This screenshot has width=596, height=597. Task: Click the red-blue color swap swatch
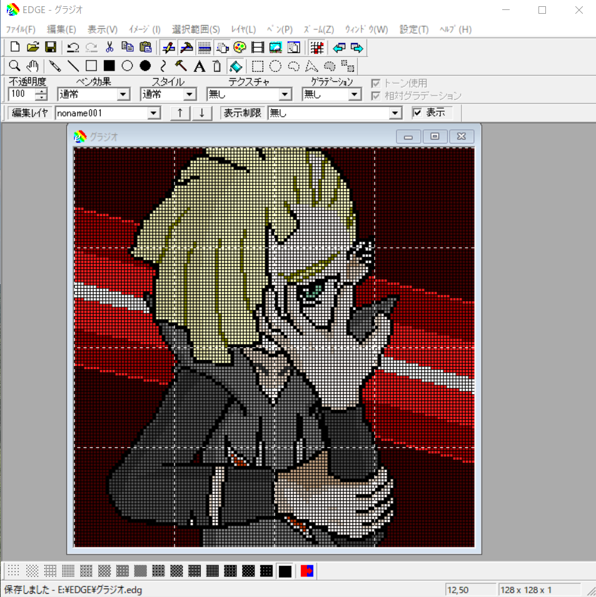click(307, 571)
